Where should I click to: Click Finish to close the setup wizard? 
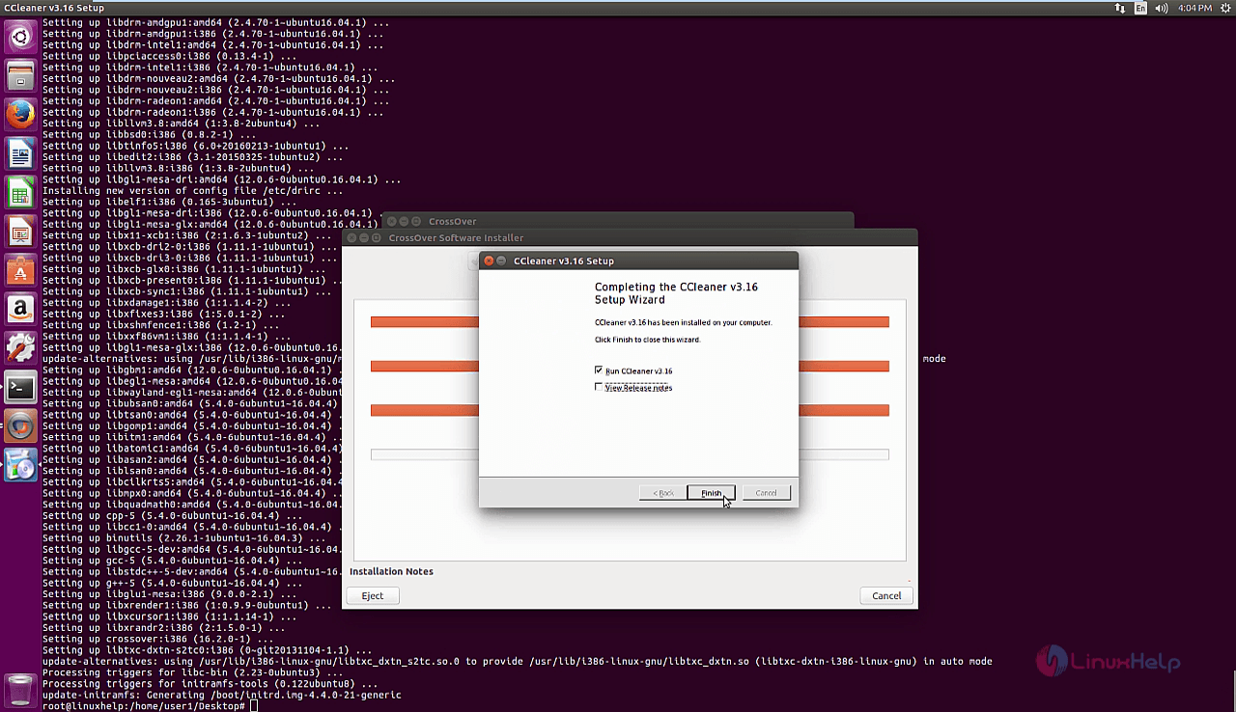pyautogui.click(x=711, y=493)
